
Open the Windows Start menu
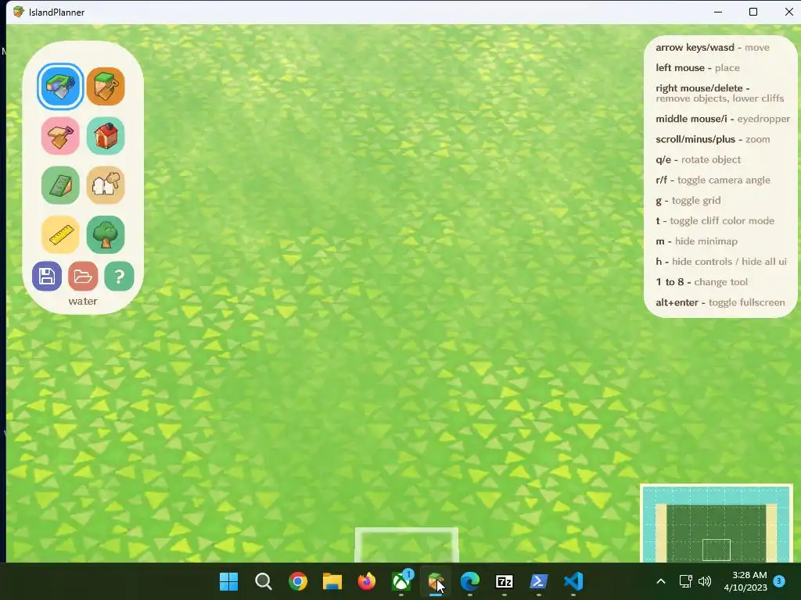(229, 581)
